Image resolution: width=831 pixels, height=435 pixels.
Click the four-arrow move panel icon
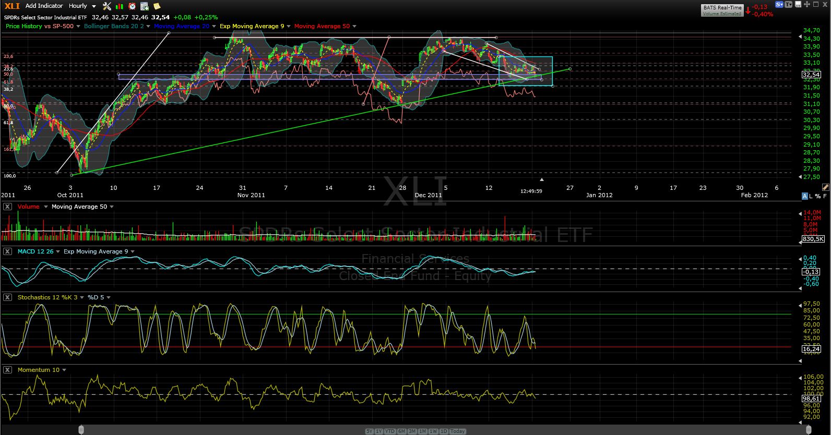pos(806,4)
